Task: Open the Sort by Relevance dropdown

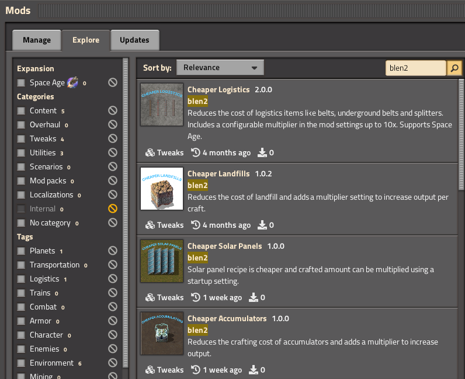Action: click(x=220, y=68)
